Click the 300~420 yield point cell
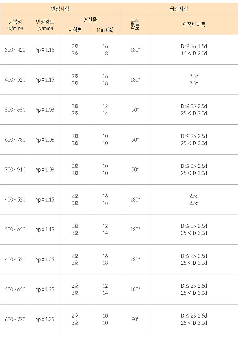 [x=15, y=50]
